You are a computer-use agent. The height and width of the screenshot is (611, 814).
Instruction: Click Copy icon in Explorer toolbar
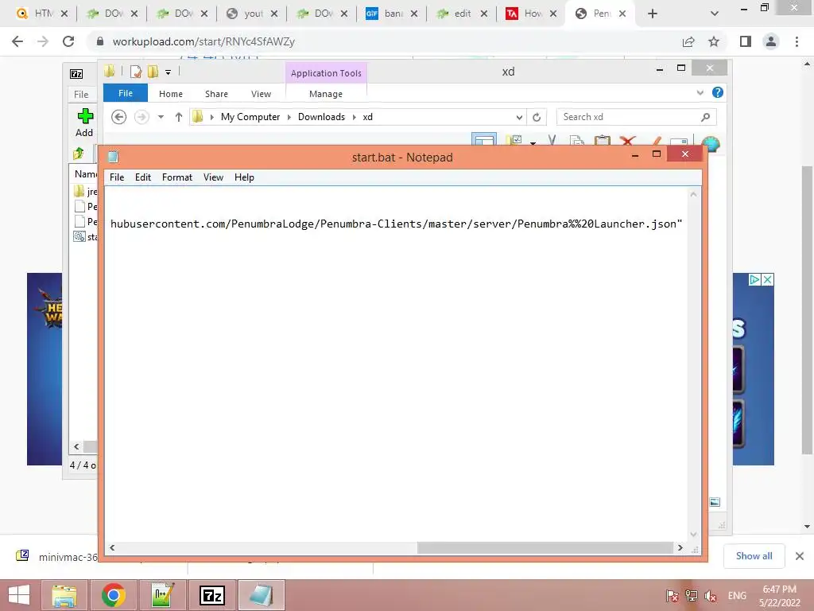point(577,140)
